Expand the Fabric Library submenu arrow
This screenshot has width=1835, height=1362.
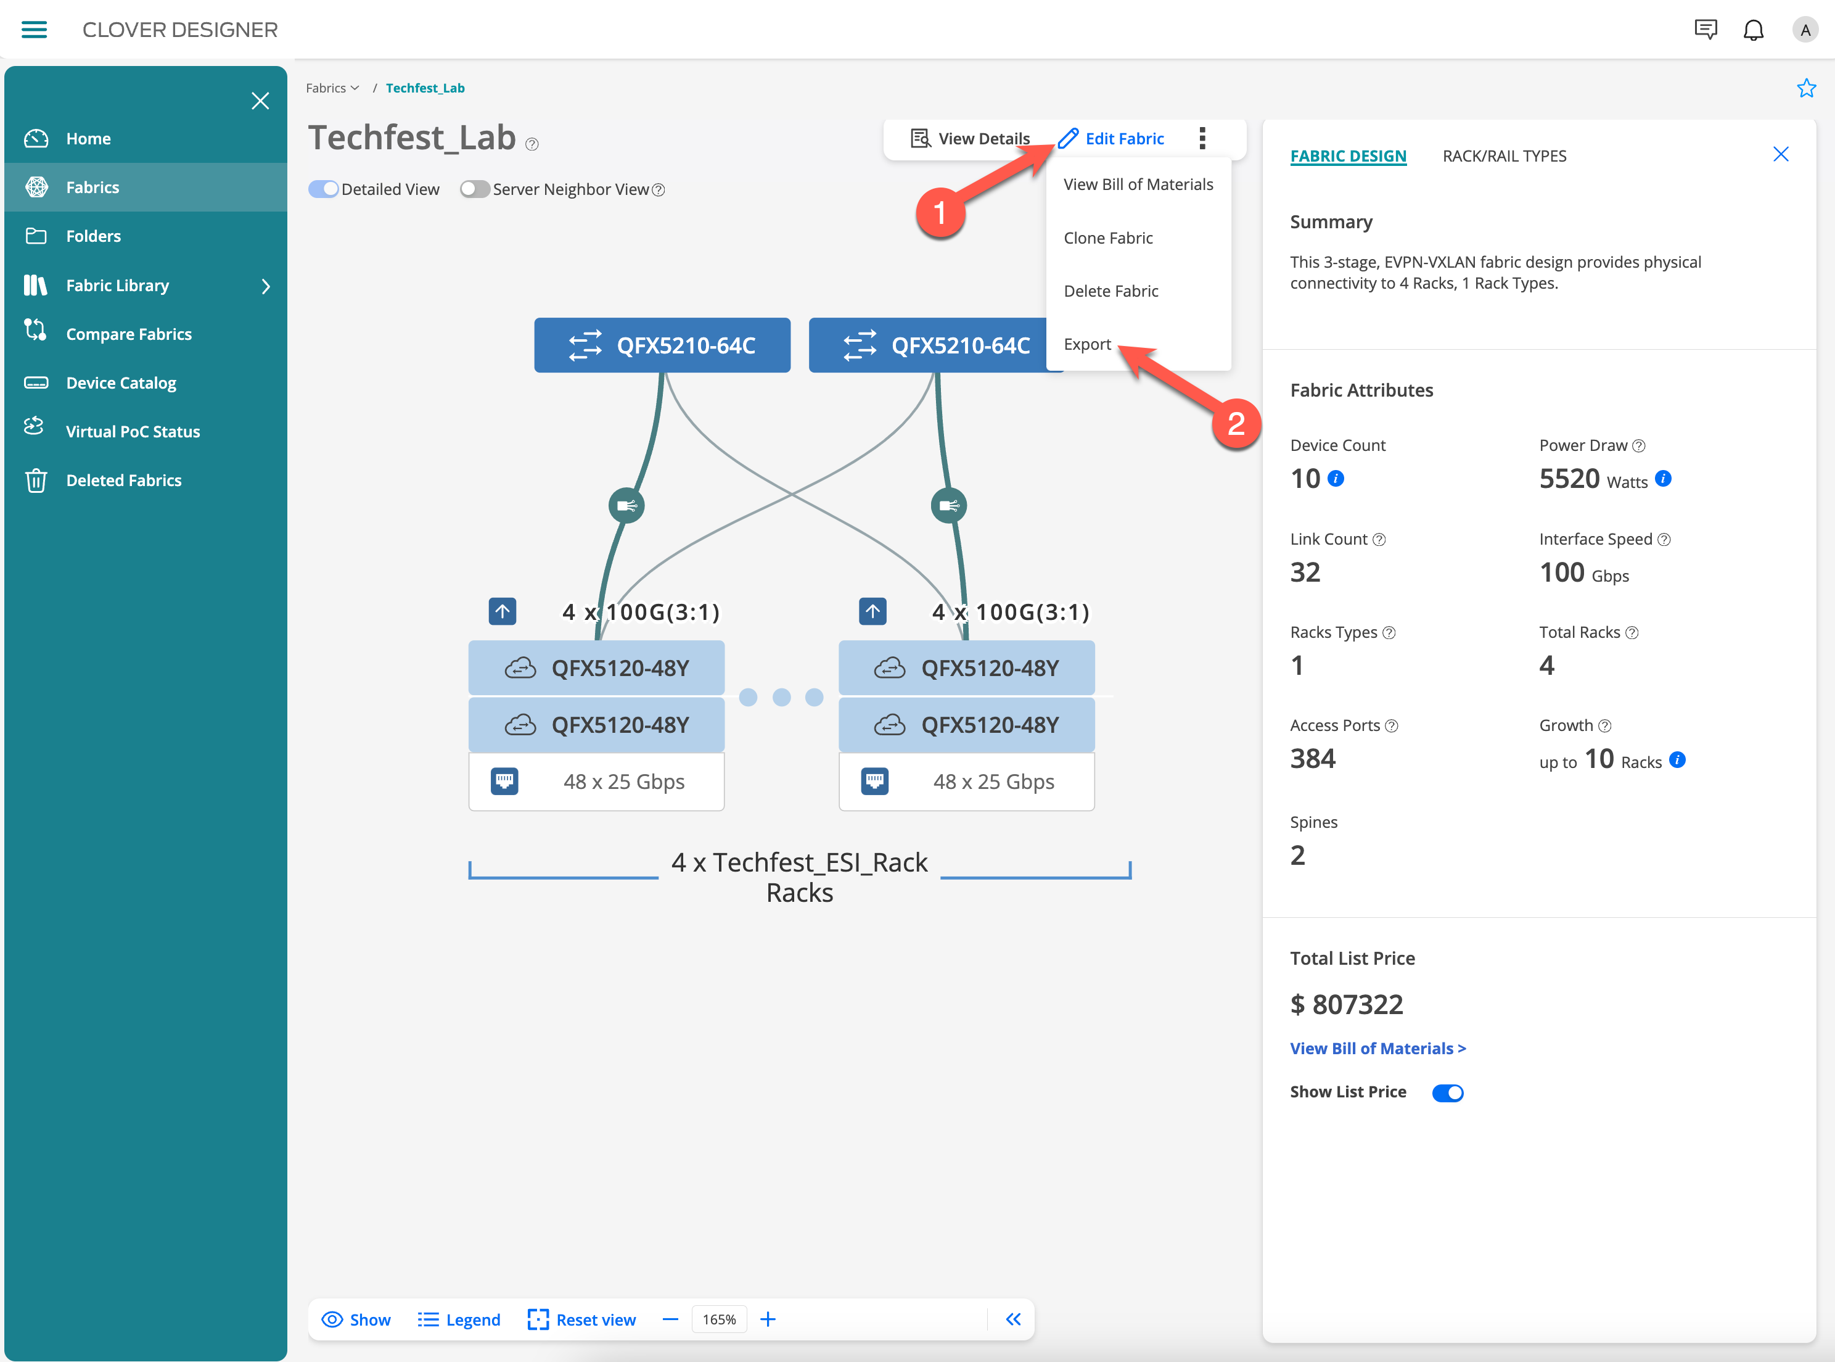click(x=265, y=286)
